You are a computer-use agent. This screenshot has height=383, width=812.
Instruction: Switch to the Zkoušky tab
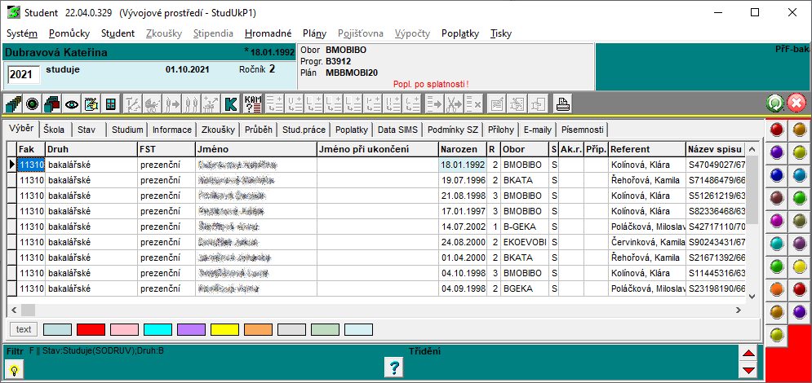[x=218, y=130]
